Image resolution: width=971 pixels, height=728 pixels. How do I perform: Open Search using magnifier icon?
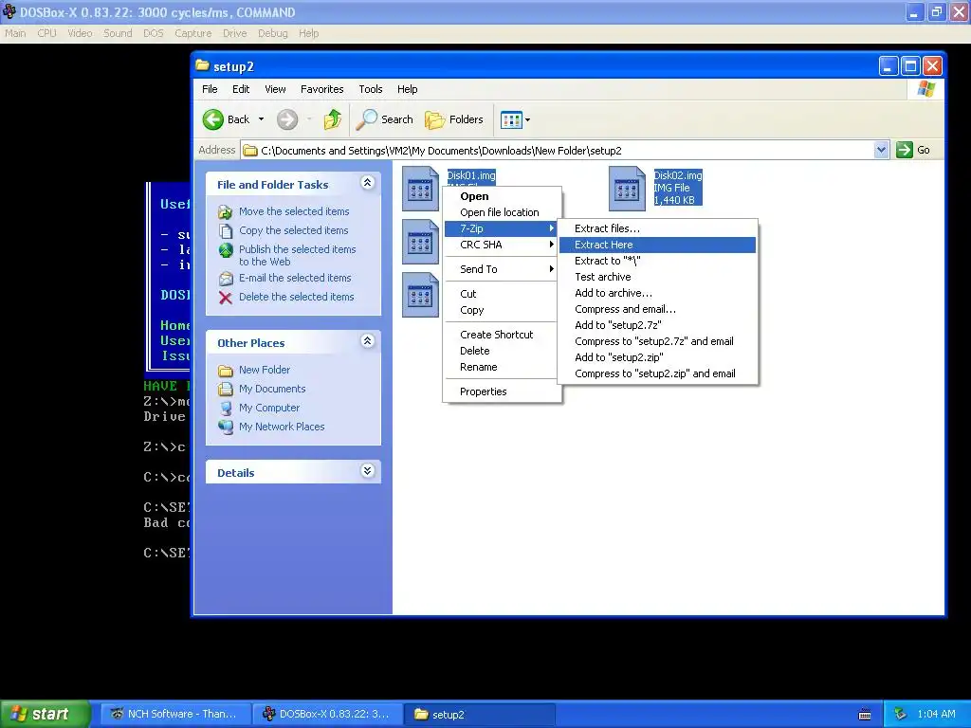(366, 119)
